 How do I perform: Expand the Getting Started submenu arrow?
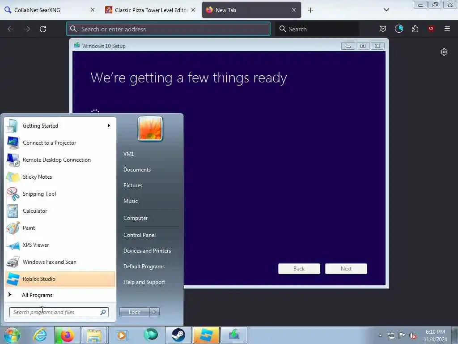[109, 126]
